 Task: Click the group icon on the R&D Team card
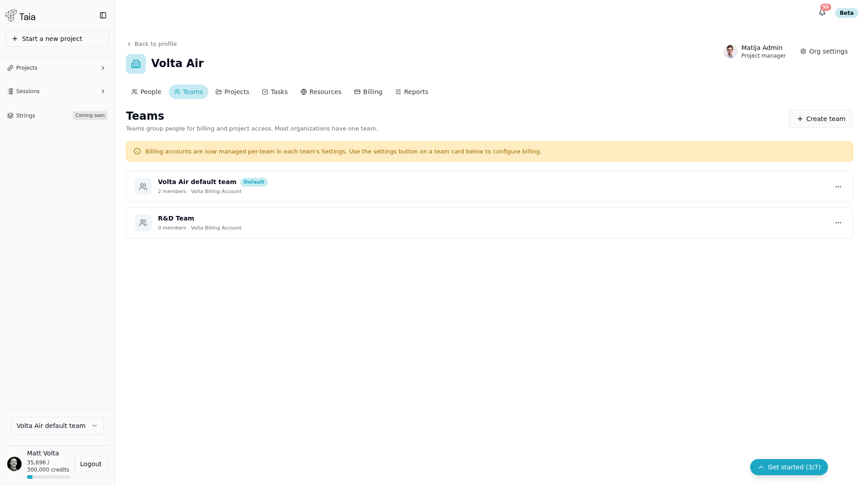pos(143,223)
